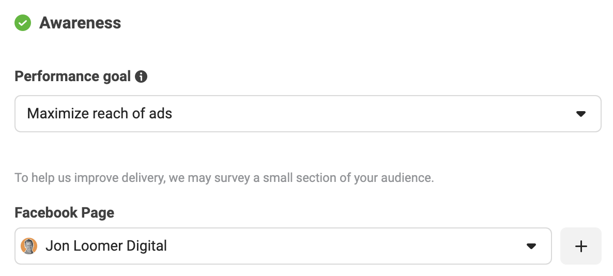Click the empty space inside the Facebook Page field

point(344,246)
